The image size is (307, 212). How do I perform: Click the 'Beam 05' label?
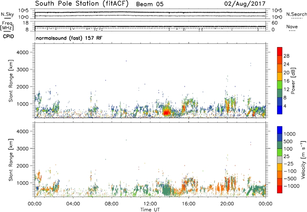[x=150, y=4]
